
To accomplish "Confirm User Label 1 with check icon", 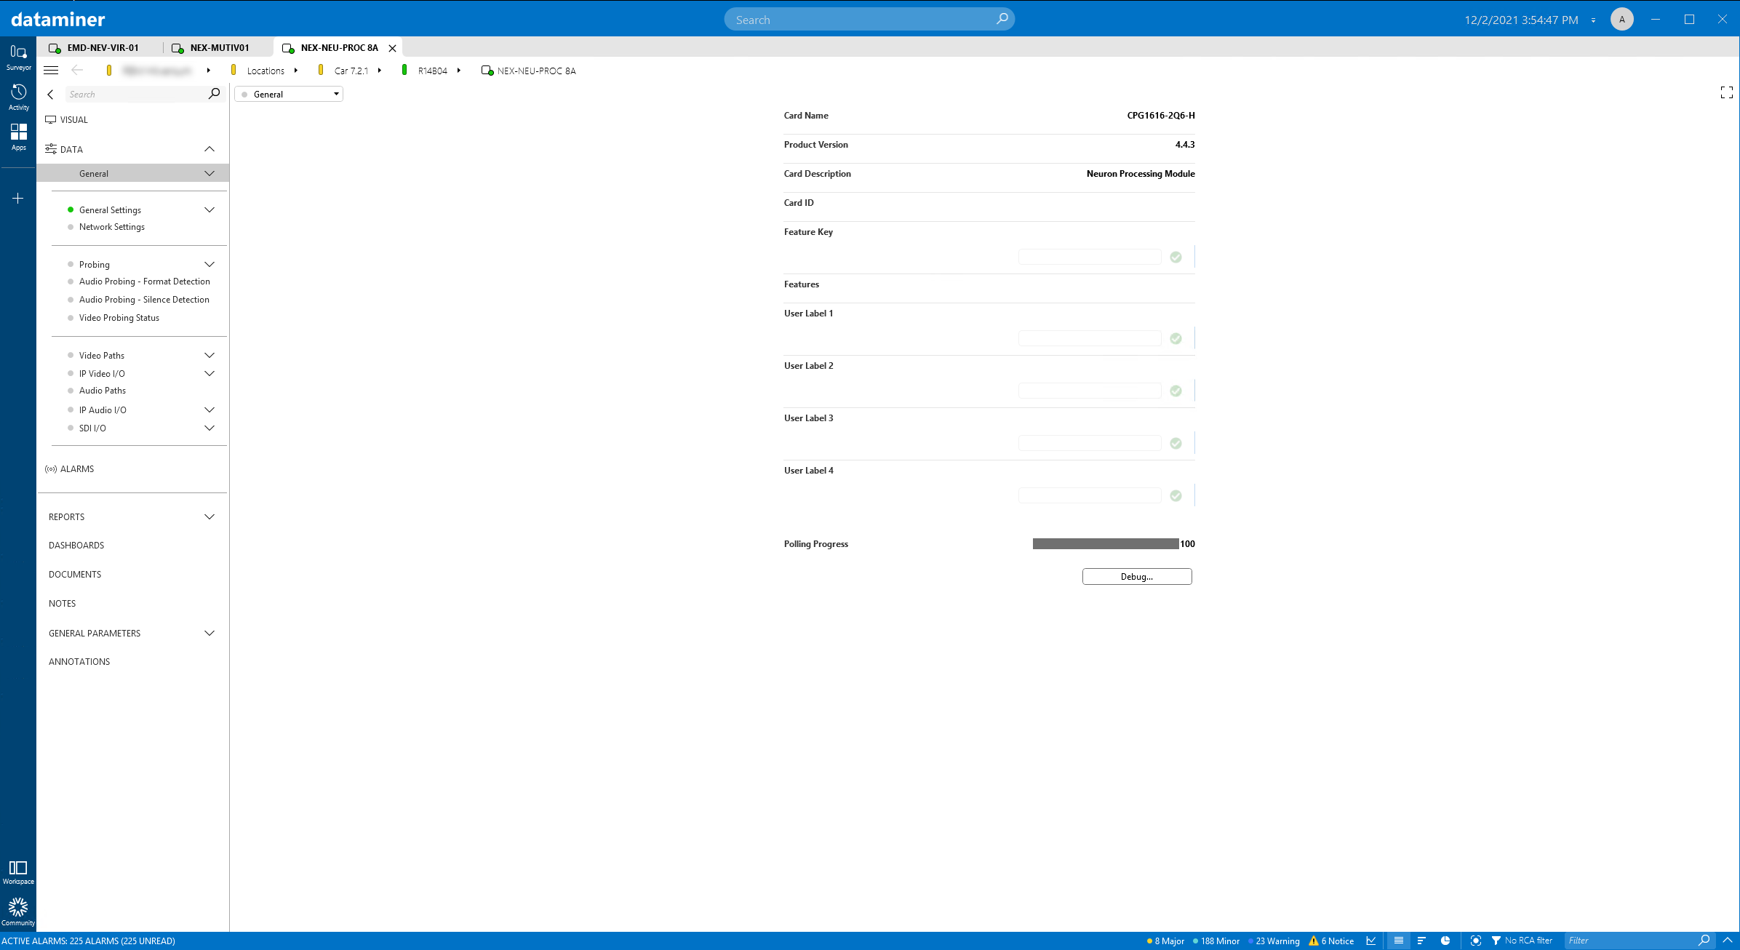I will point(1176,338).
